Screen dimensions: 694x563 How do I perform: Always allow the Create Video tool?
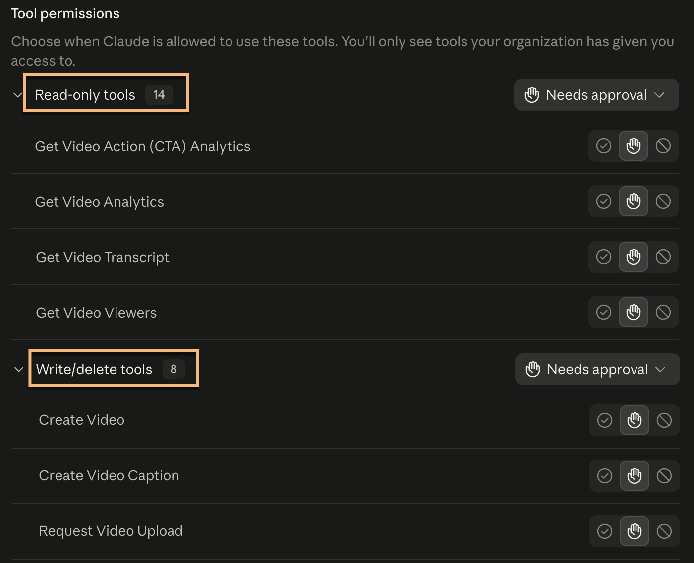click(x=605, y=421)
